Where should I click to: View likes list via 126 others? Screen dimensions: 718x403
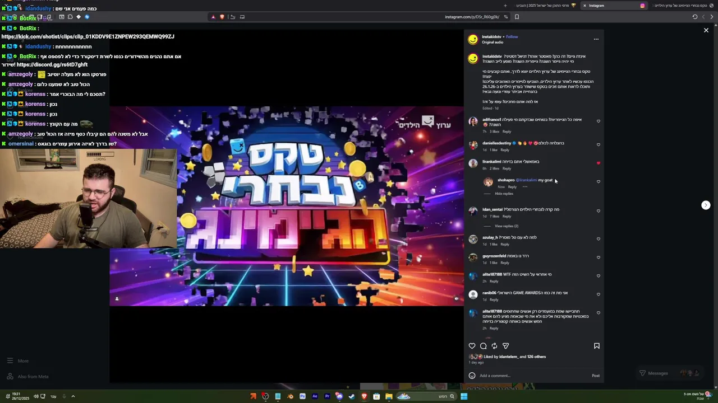click(536, 357)
